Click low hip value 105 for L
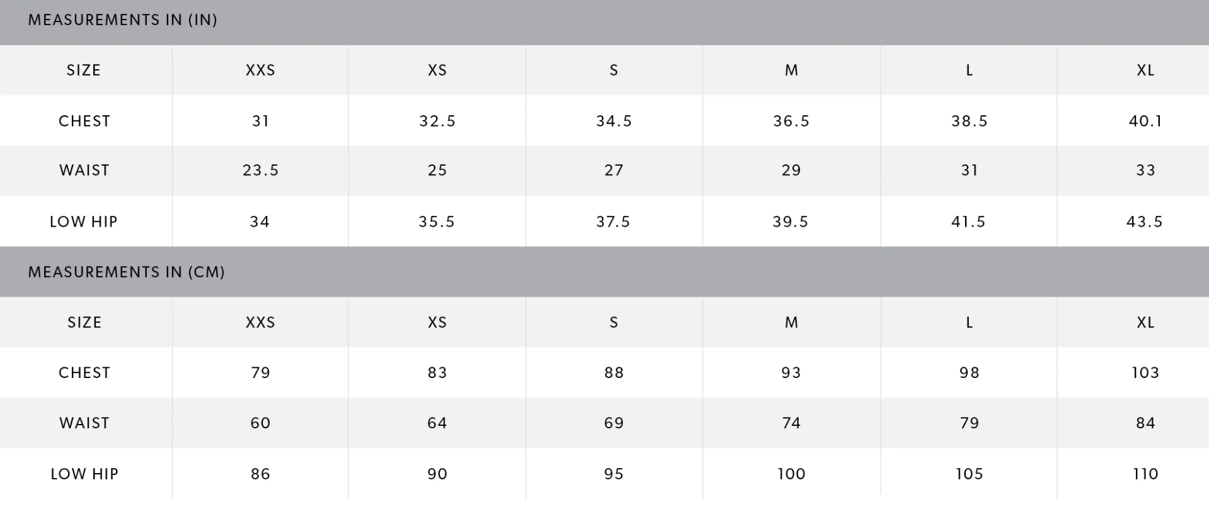The height and width of the screenshot is (509, 1209). [969, 474]
